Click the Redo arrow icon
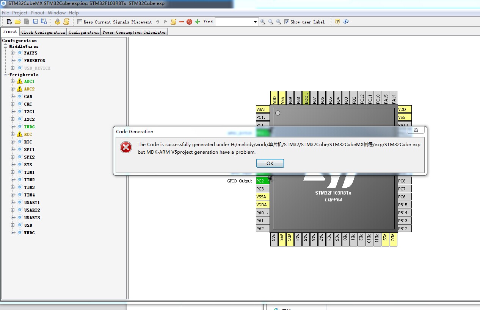The height and width of the screenshot is (310, 480). point(165,22)
